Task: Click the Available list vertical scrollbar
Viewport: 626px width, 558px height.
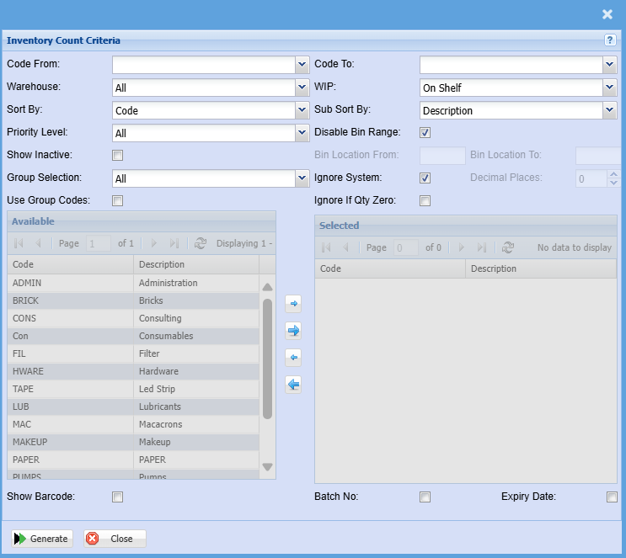Action: [267, 358]
